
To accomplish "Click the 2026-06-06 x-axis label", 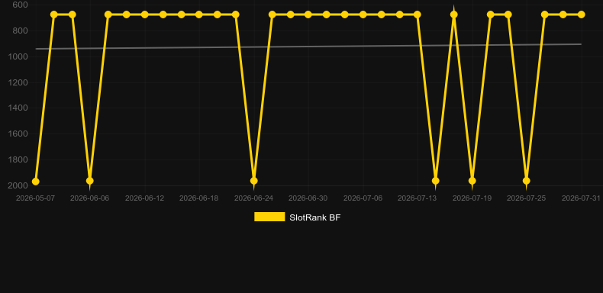I will click(x=89, y=198).
